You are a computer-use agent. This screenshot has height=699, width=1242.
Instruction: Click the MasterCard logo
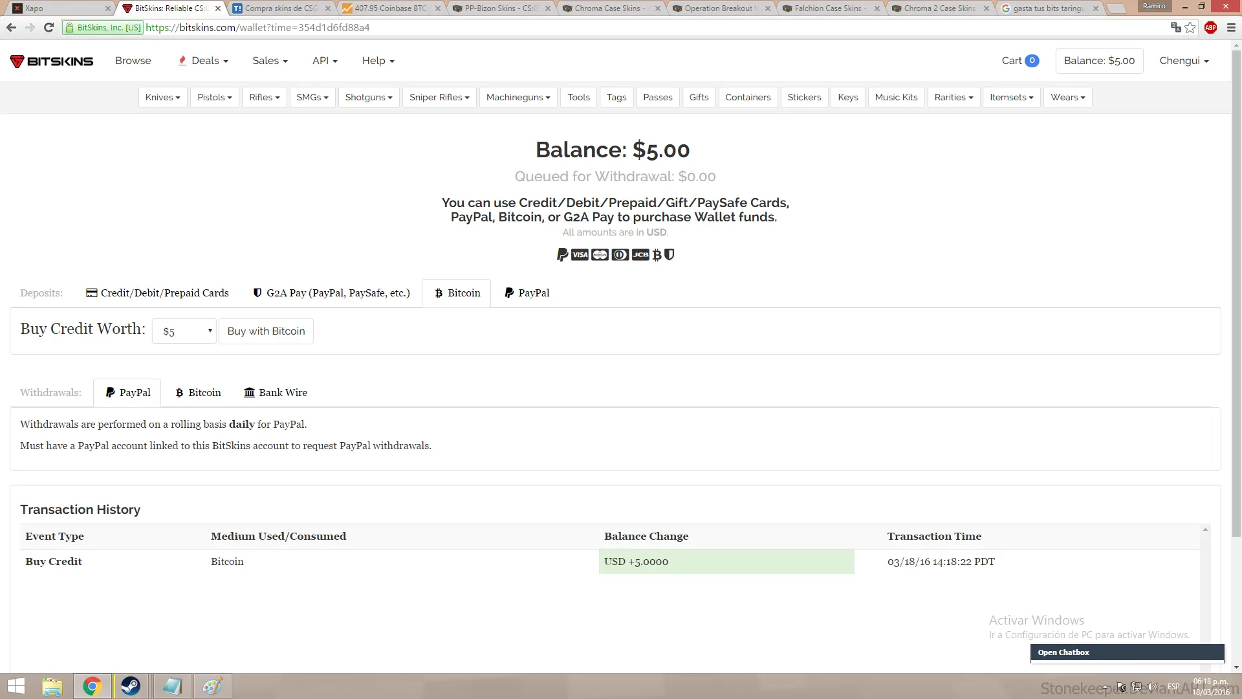point(600,255)
